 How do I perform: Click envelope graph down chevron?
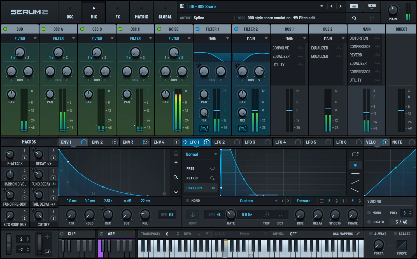coord(176,192)
